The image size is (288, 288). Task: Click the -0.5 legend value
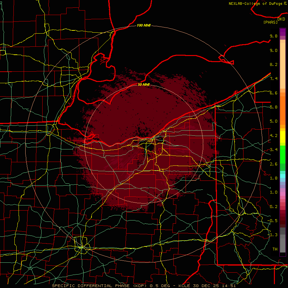click(x=272, y=221)
